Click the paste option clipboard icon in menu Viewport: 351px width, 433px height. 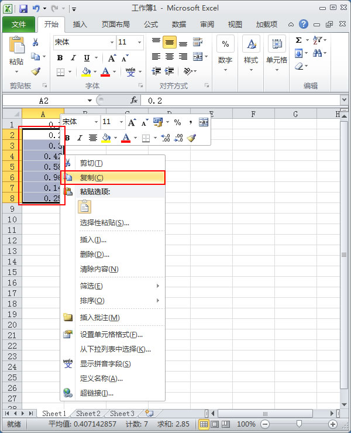(84, 207)
